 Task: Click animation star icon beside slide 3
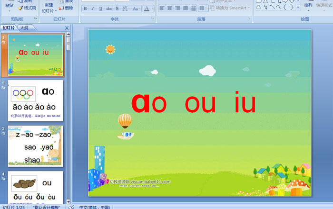(3, 133)
